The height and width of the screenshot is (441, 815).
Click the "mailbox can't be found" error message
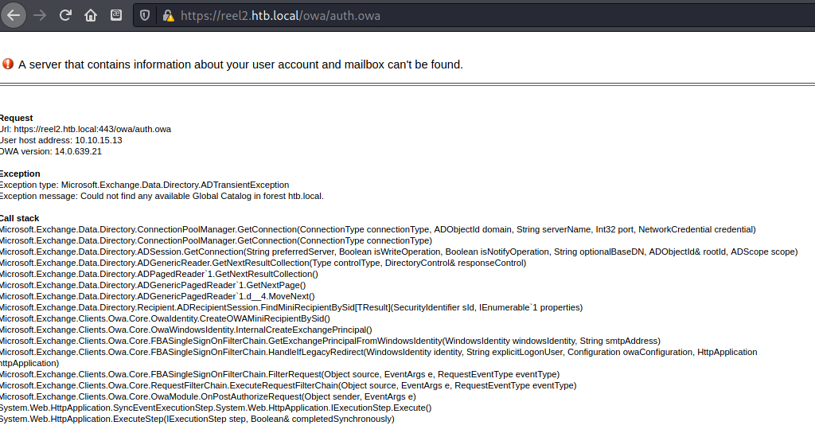[240, 64]
